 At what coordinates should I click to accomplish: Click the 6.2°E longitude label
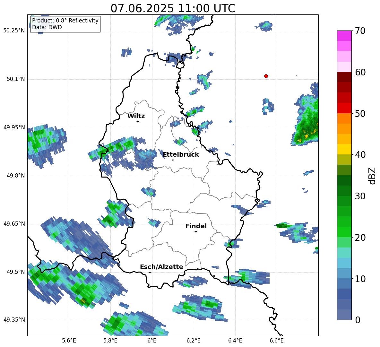click(194, 341)
